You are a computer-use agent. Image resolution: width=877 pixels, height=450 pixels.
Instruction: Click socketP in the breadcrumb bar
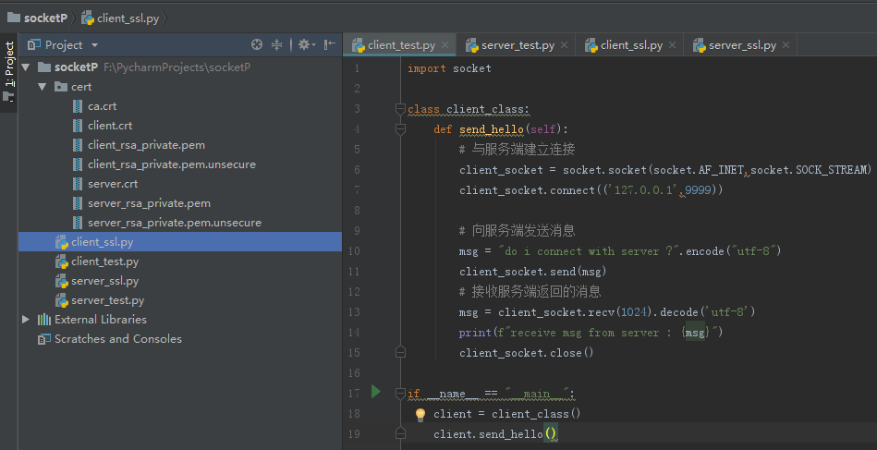(47, 17)
